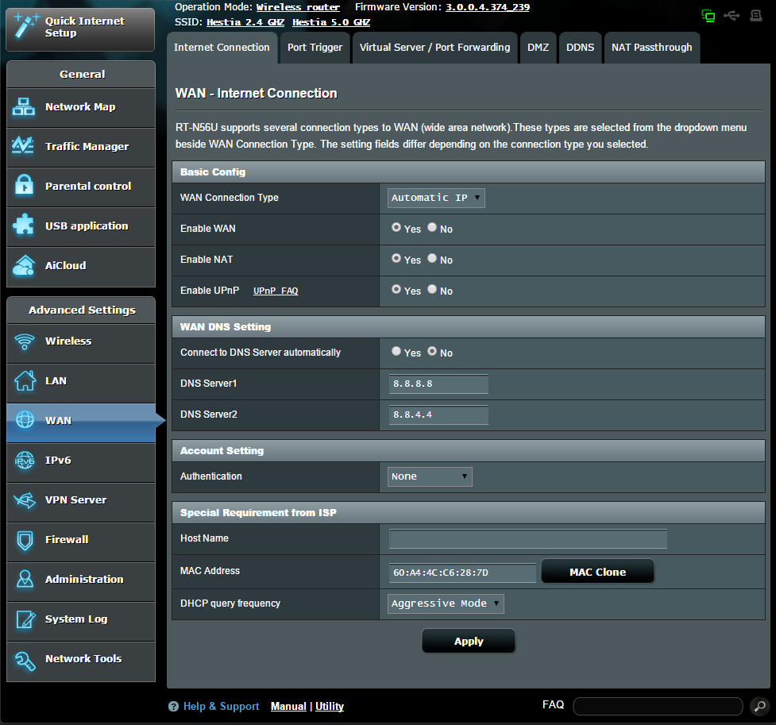Click the IPv6 globe icon
776x725 pixels.
click(25, 461)
